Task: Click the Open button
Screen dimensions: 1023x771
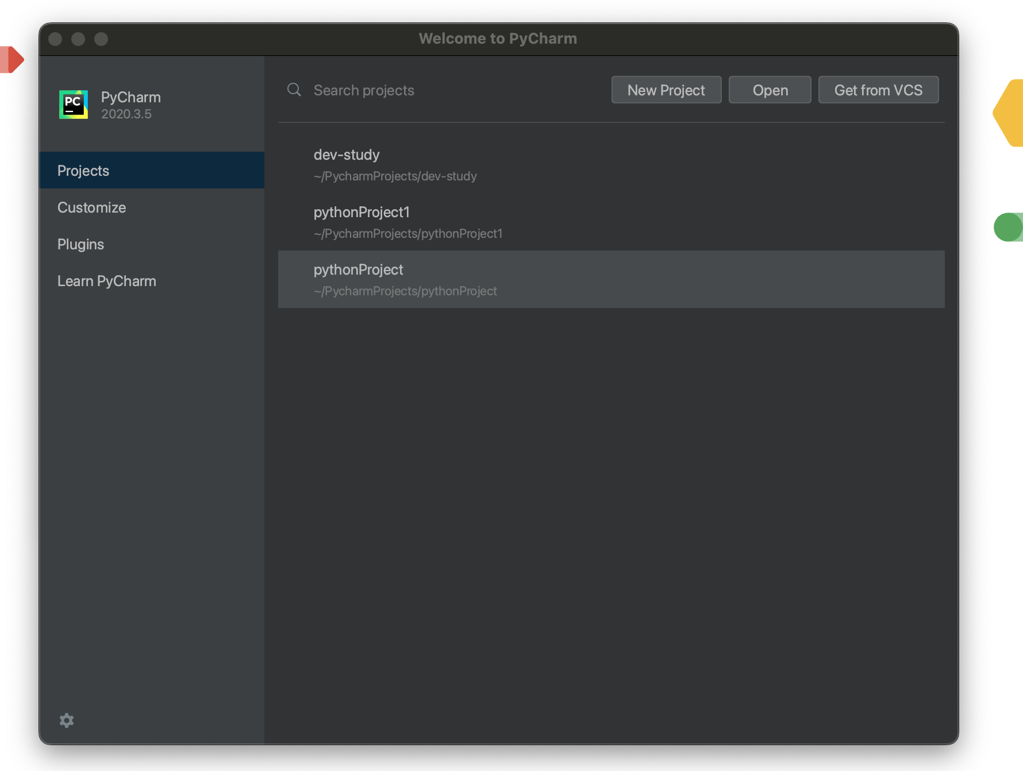Action: tap(770, 90)
